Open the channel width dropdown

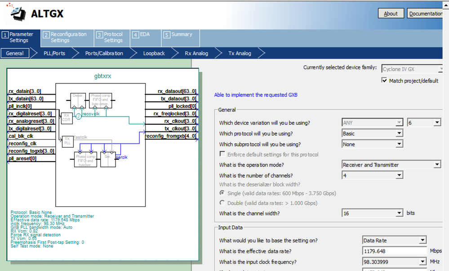[372, 213]
